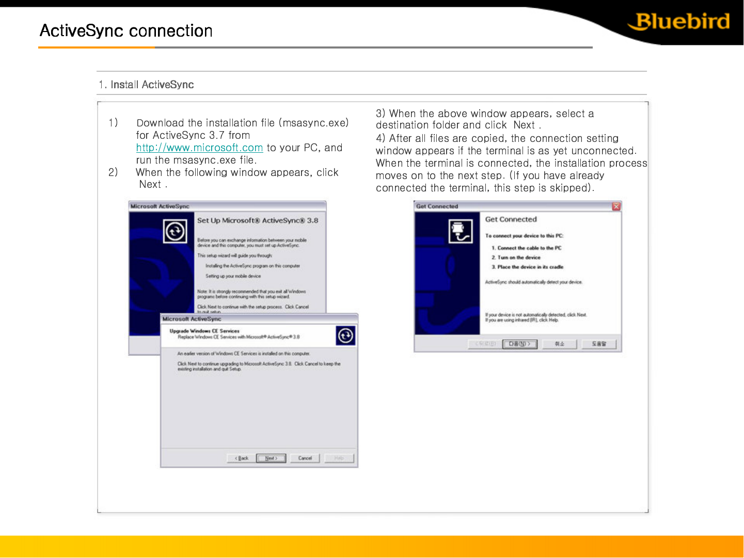Click '1. Connect the cable to the PC'

pyautogui.click(x=527, y=248)
